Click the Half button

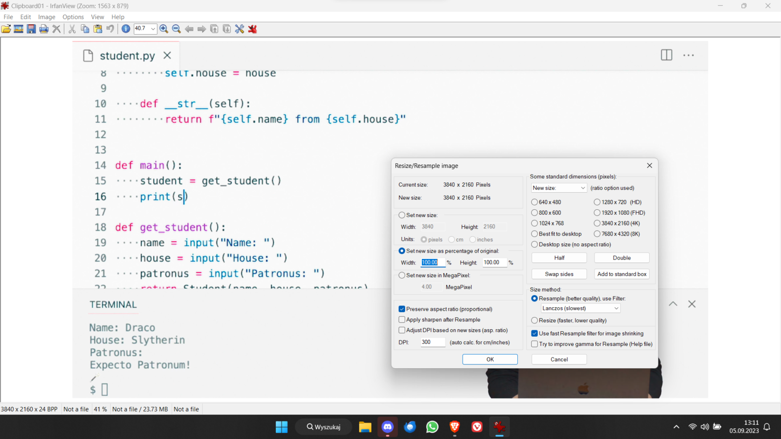pos(559,258)
